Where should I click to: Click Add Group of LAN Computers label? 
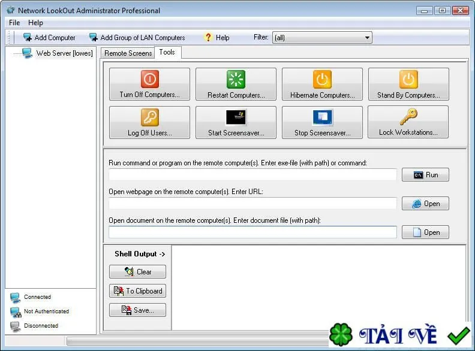coord(143,38)
